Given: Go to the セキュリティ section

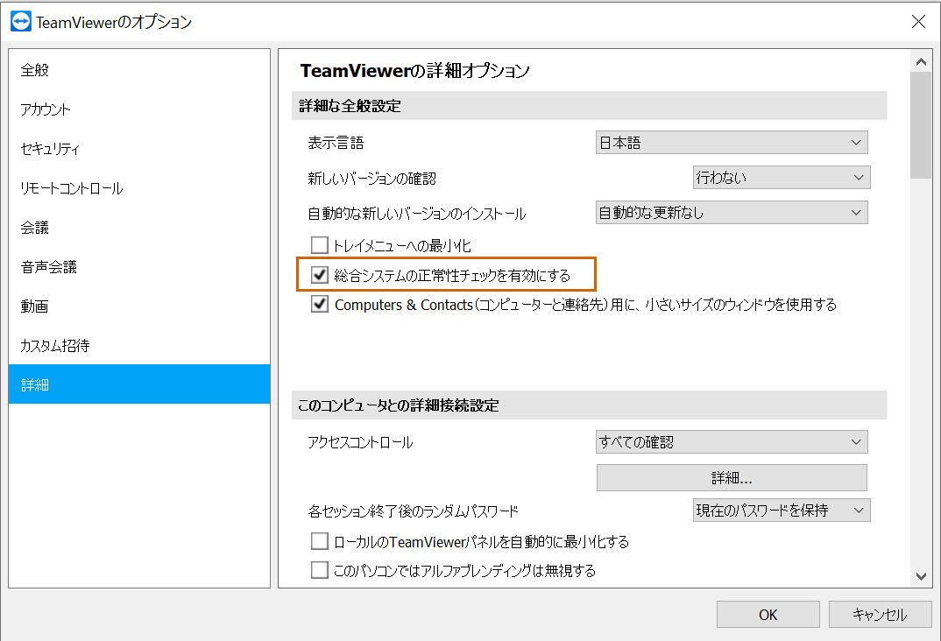Looking at the screenshot, I should pyautogui.click(x=139, y=149).
